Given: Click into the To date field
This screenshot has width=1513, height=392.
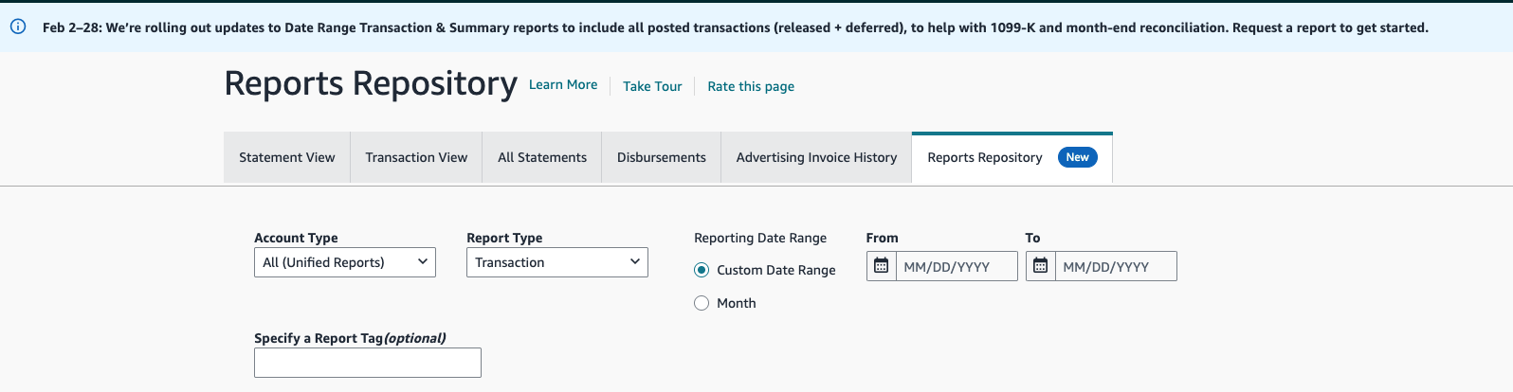Looking at the screenshot, I should pos(1115,266).
